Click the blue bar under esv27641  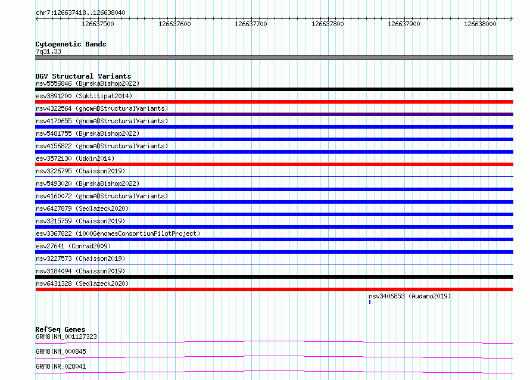tap(274, 252)
